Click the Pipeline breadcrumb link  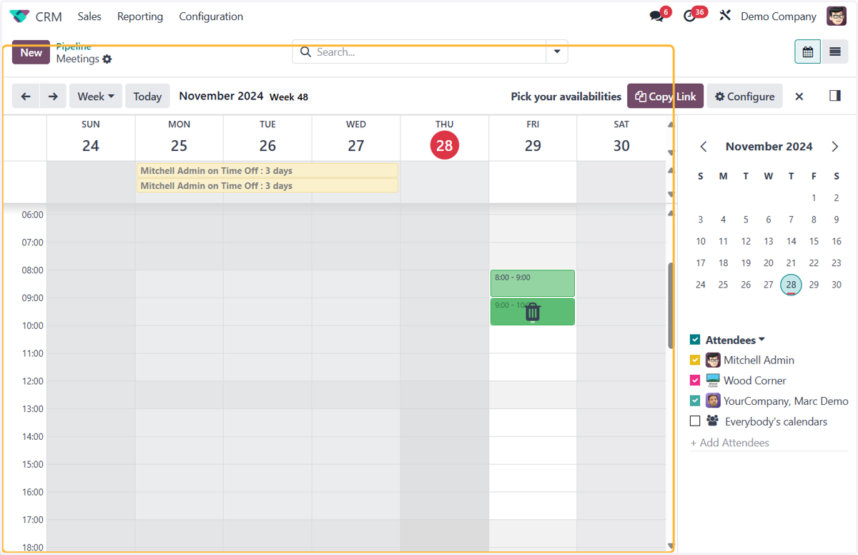tap(74, 46)
